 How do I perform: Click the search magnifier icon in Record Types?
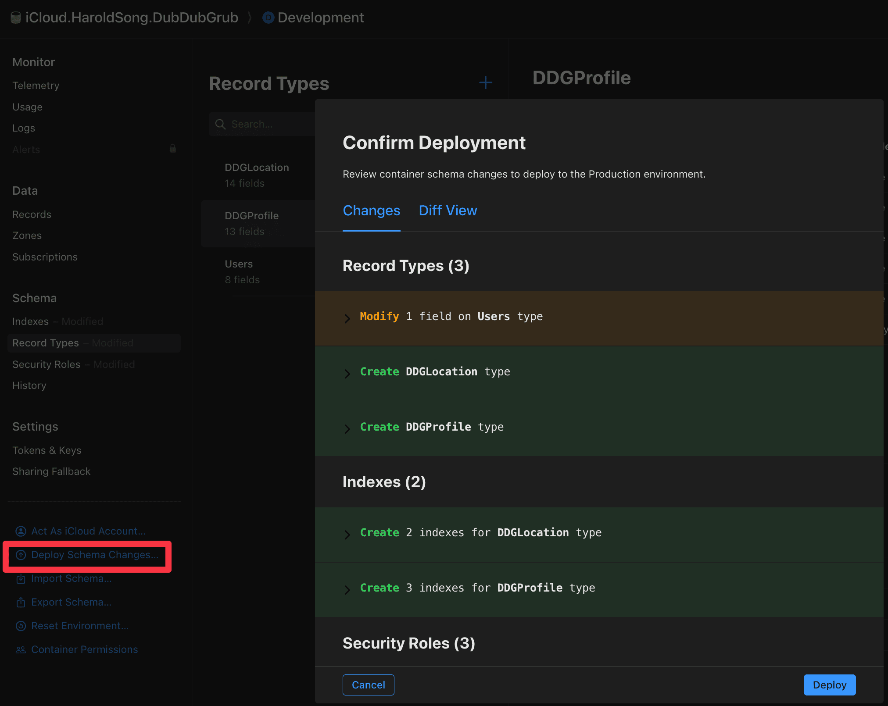(x=220, y=125)
